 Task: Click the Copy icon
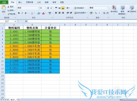(x=8, y=10)
